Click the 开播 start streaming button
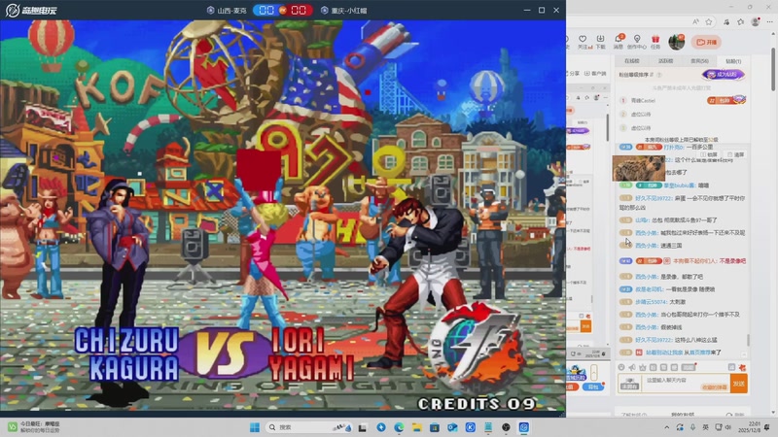The height and width of the screenshot is (437, 778). tap(707, 42)
